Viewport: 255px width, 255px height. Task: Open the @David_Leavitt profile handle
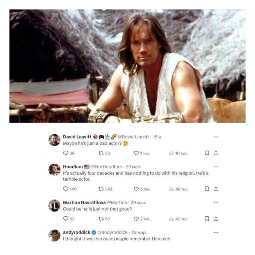133,137
